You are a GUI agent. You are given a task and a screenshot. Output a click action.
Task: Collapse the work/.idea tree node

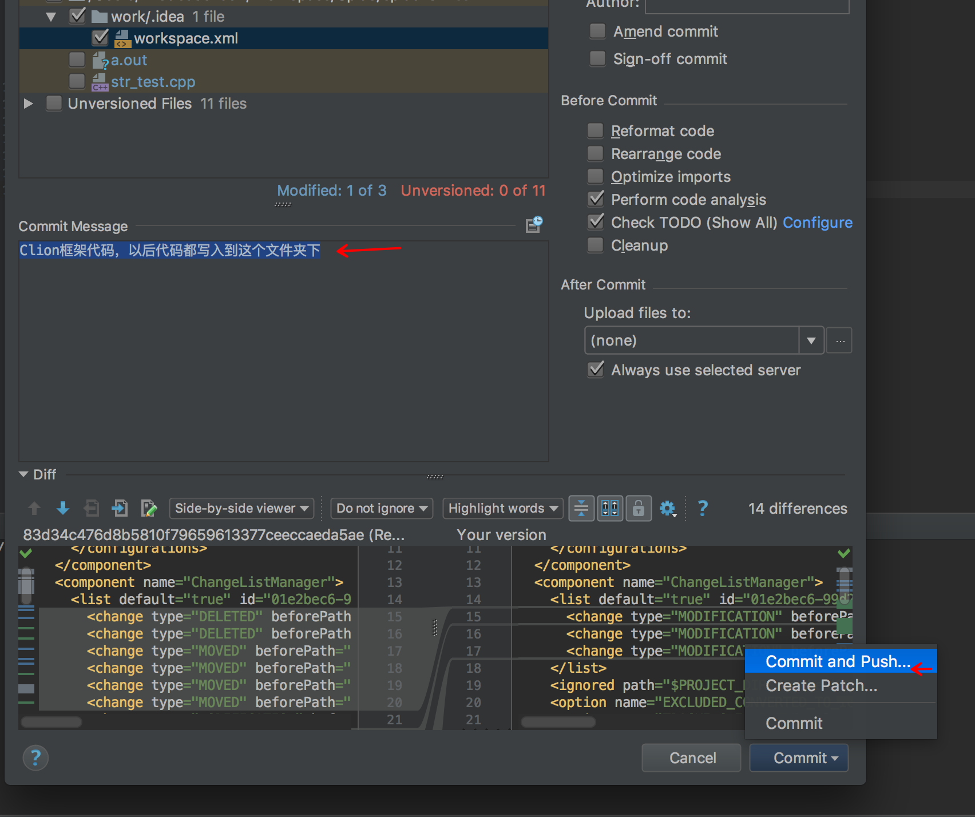click(51, 17)
